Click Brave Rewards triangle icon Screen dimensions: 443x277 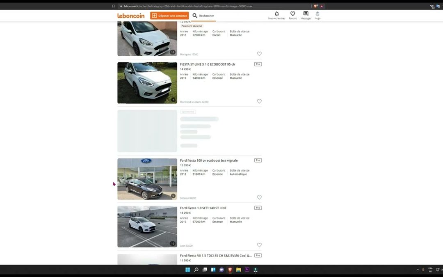[322, 6]
